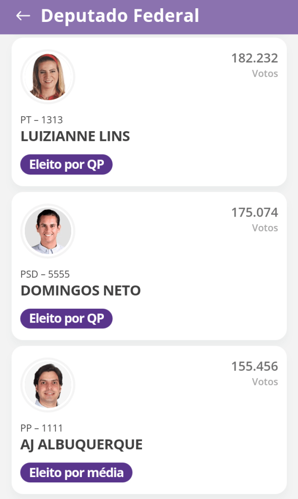Click Eleito por QP badge for Luizianne Lins
This screenshot has width=298, height=499.
(x=66, y=165)
